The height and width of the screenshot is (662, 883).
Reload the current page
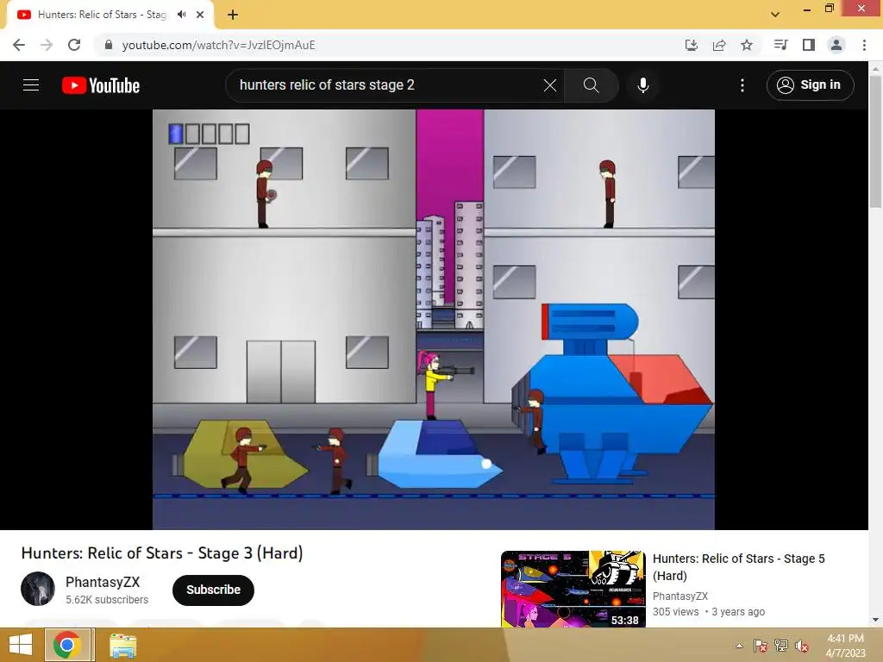coord(74,45)
